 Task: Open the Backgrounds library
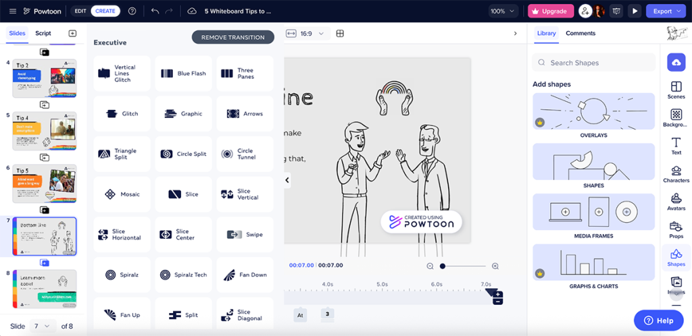pyautogui.click(x=676, y=118)
